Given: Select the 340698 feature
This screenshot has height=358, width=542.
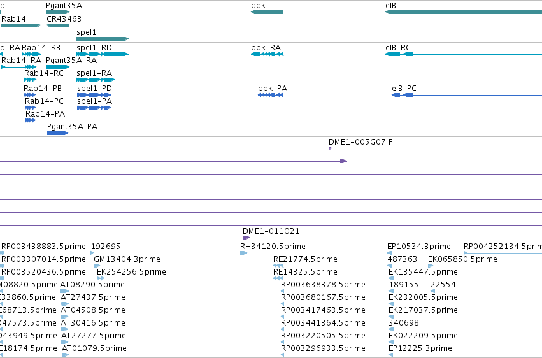Looking at the screenshot, I should (391, 330).
